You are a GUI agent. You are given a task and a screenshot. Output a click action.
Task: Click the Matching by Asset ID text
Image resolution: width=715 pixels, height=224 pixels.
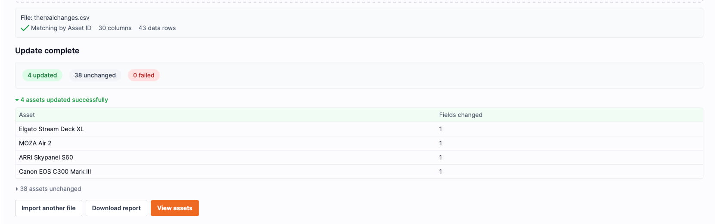click(61, 28)
